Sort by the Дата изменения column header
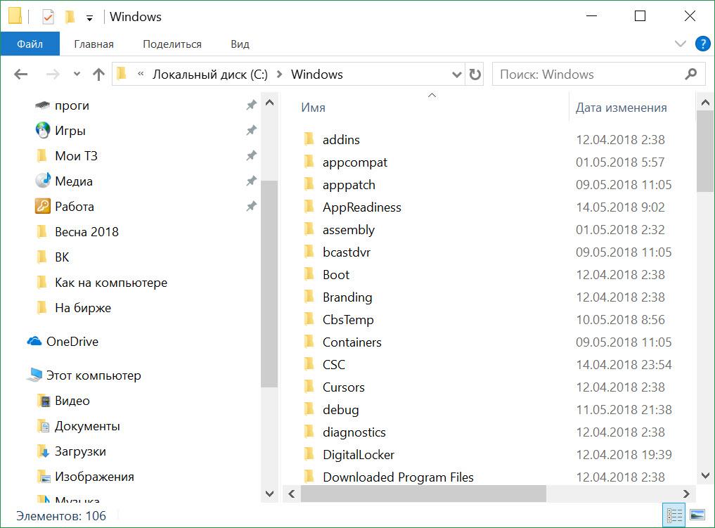The height and width of the screenshot is (528, 715). [x=621, y=108]
